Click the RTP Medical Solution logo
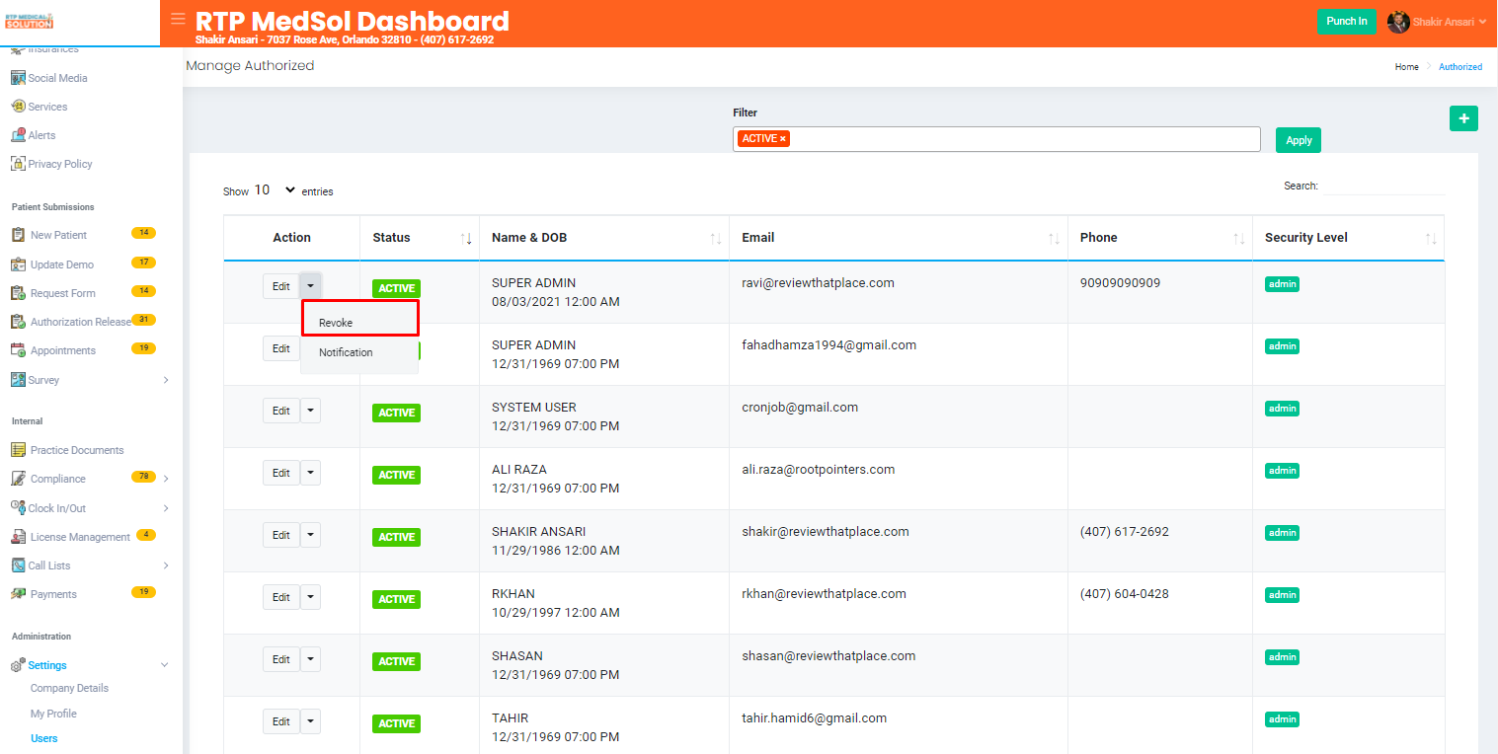 29,21
